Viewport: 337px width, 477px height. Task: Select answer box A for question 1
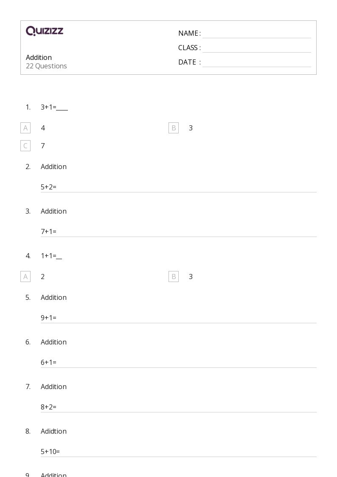point(25,128)
